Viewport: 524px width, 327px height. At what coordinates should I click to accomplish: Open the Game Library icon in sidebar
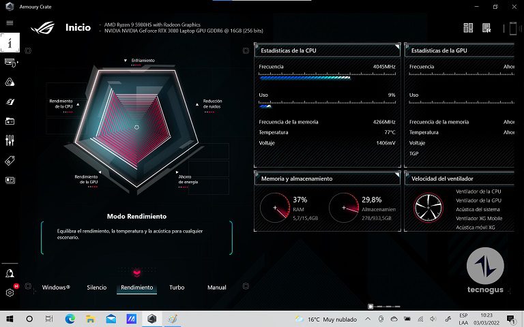[10, 121]
